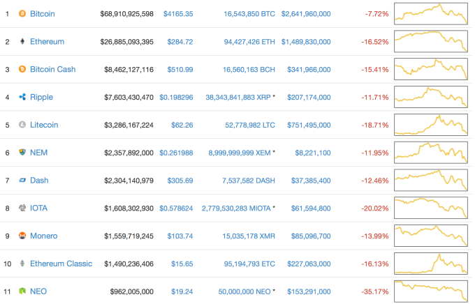Image resolution: width=475 pixels, height=304 pixels.
Task: Open the Bitcoin 7-day price sparkline chart
Action: (x=430, y=14)
